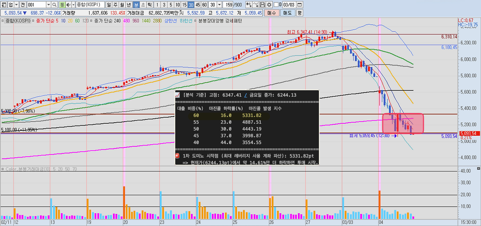Click the 001 index code input field
This screenshot has width=481, height=226.
point(36,5)
